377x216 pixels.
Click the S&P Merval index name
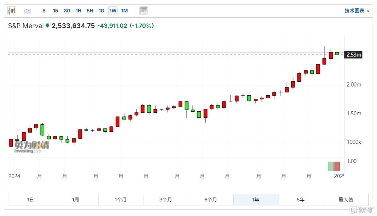(26, 26)
